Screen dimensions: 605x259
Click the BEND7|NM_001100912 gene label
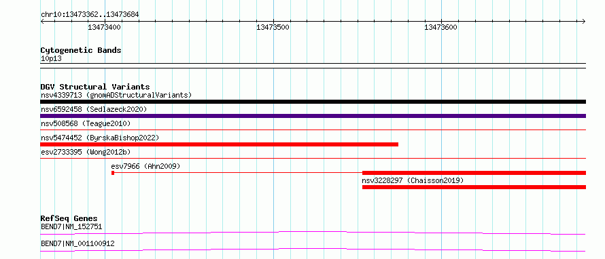(77, 243)
